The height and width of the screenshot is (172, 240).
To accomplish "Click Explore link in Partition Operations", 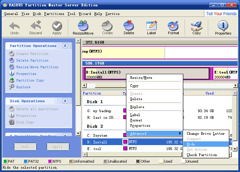I will pos(23,87).
